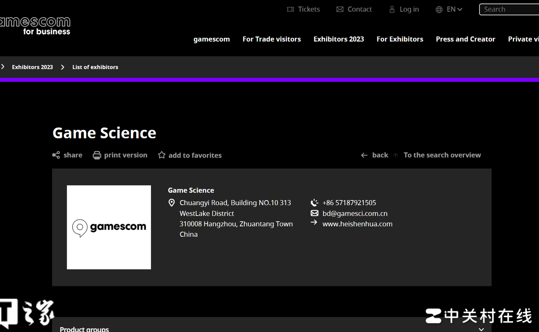Screen dimensions: 539x332
Task: Click the www.heishenhua.com website link
Action: [357, 224]
